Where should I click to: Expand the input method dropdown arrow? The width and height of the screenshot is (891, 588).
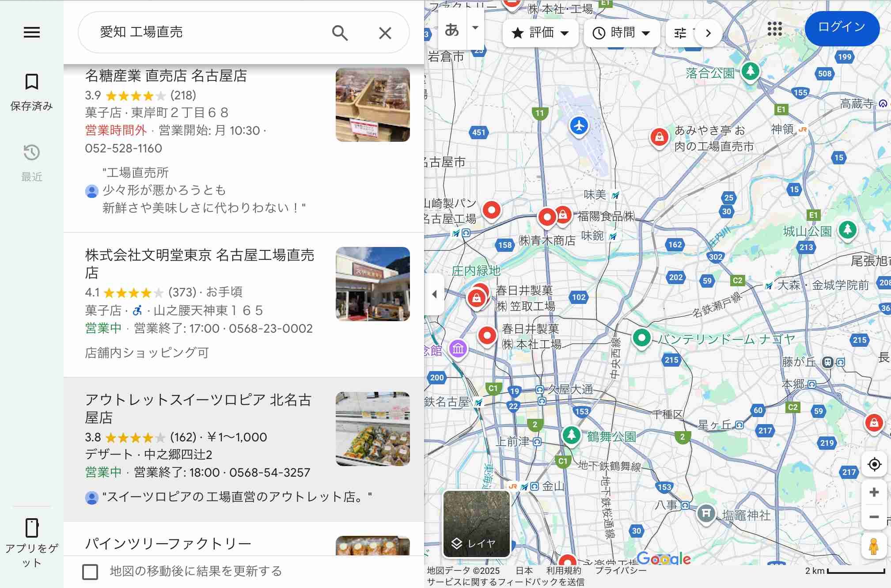pyautogui.click(x=475, y=28)
